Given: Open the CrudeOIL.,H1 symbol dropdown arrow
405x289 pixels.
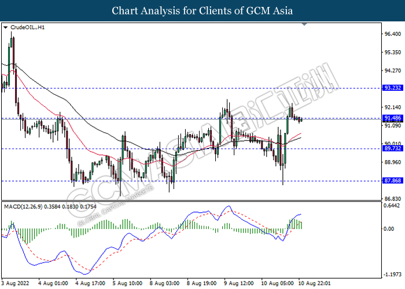Looking at the screenshot, I should point(5,27).
